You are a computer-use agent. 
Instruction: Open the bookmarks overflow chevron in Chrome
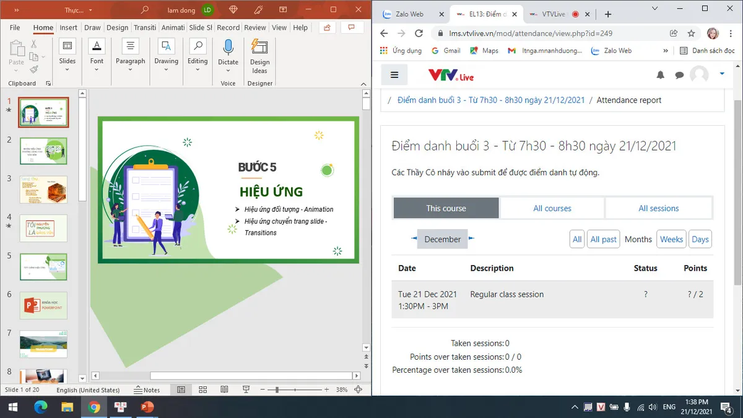(665, 50)
